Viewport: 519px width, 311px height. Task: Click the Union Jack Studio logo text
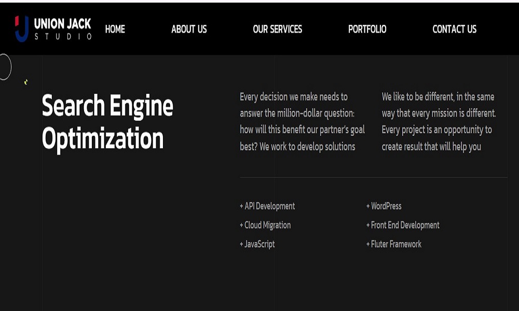point(62,24)
